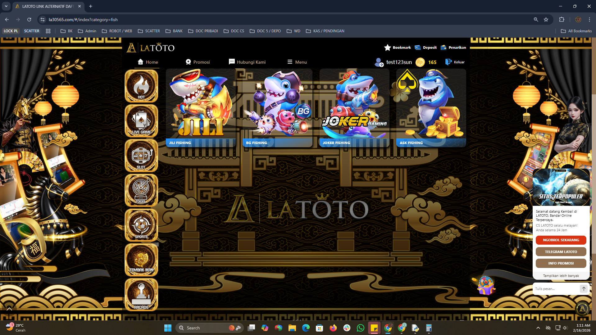Select the SPORTS category icon
The width and height of the screenshot is (596, 335).
point(141,225)
